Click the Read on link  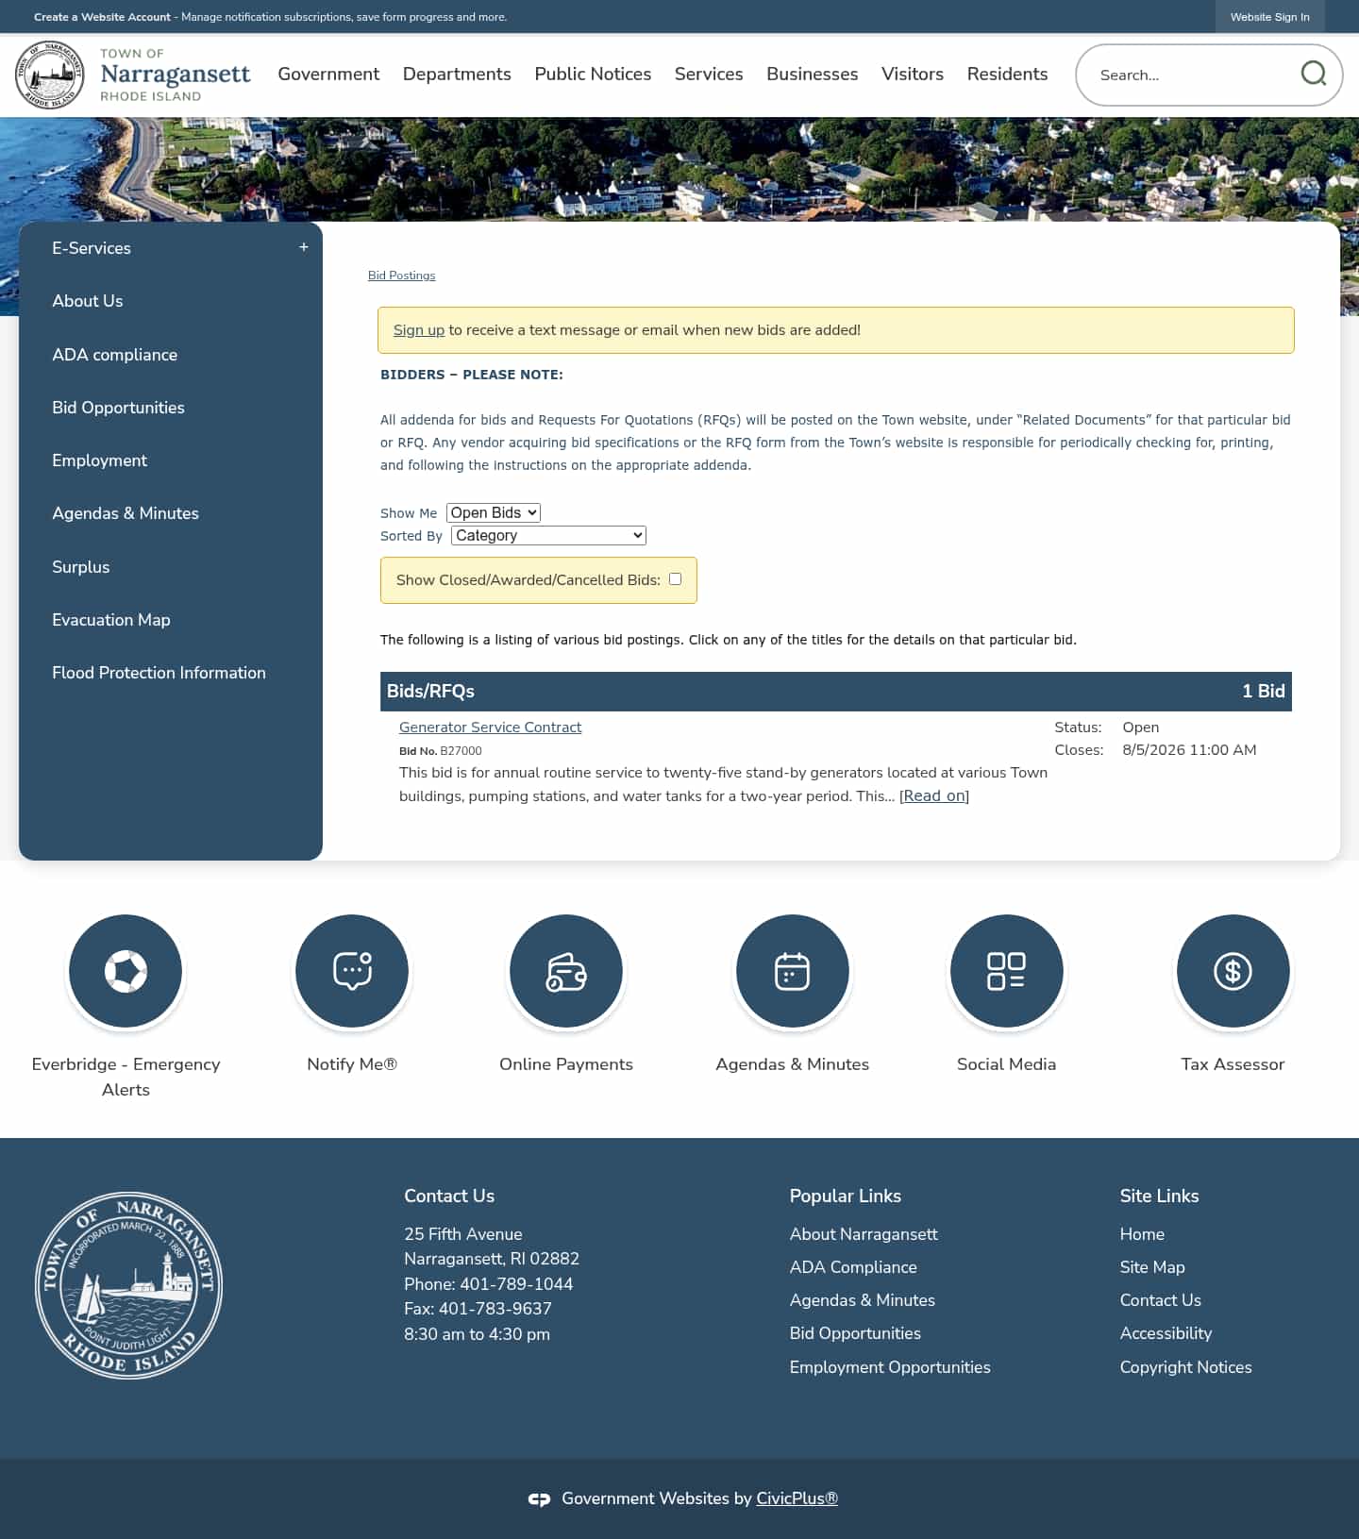pyautogui.click(x=934, y=795)
